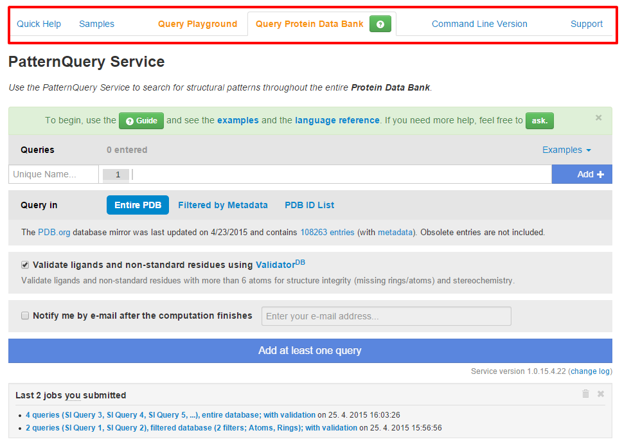Select the Query Protein Data Bank tab
Viewport: 622px width, 444px height.
click(310, 24)
